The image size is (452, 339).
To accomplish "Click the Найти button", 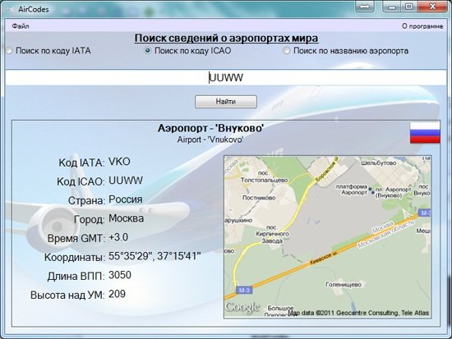I will (226, 102).
